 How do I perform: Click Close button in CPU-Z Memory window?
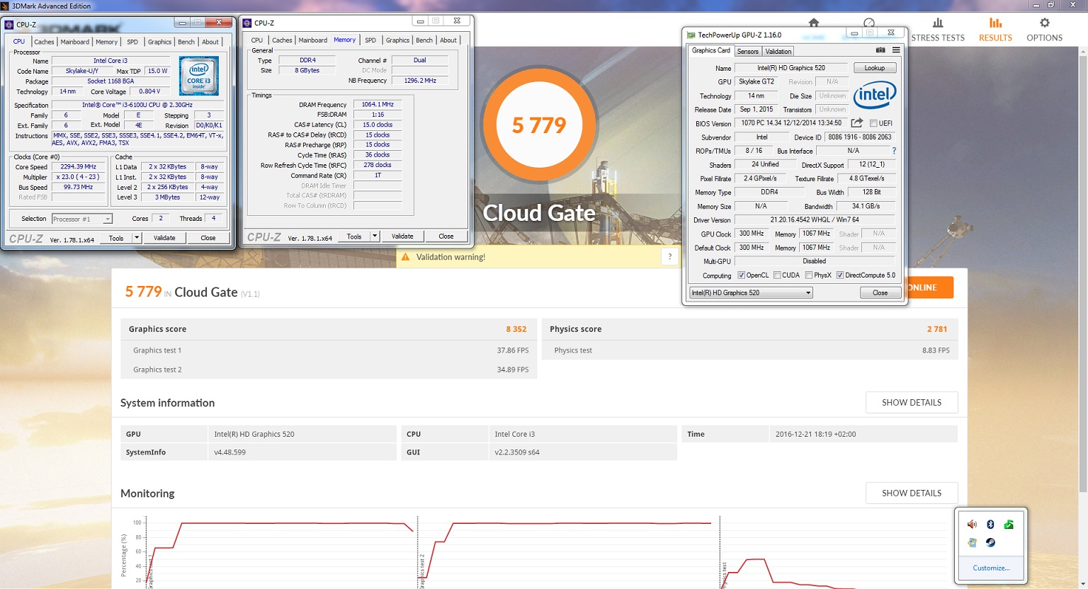pyautogui.click(x=446, y=236)
